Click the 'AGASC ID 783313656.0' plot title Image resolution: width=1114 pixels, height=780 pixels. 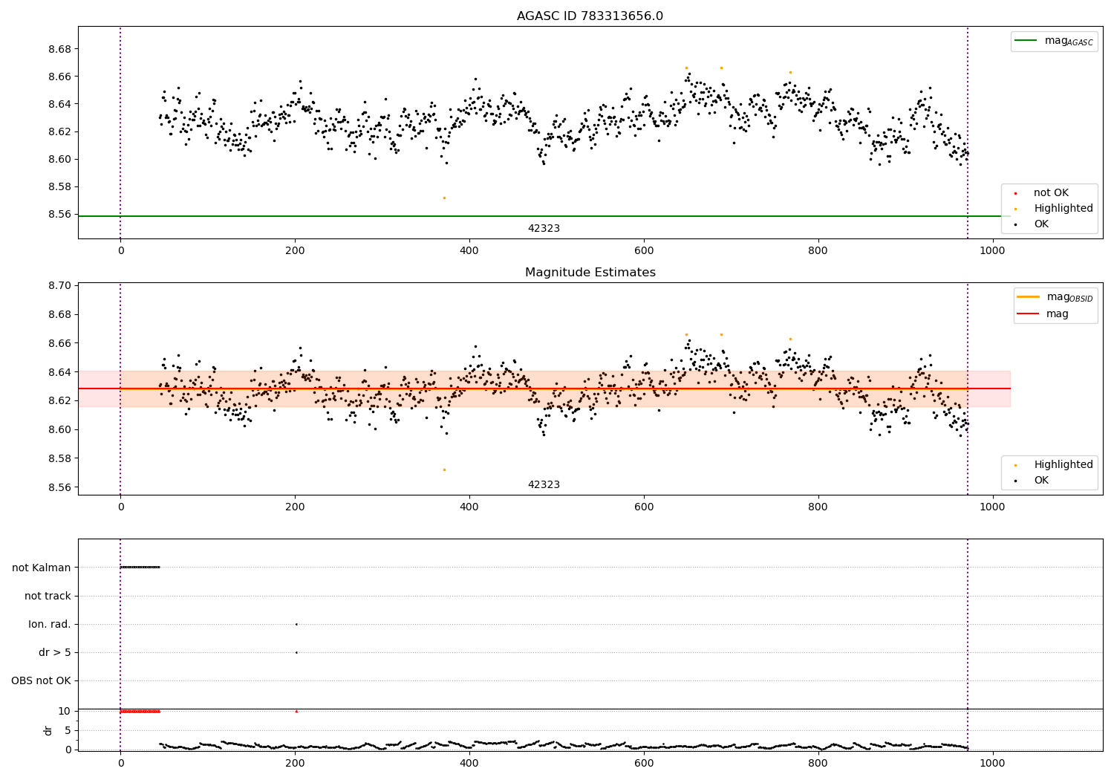(590, 16)
